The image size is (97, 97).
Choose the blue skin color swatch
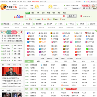coord(84,2)
